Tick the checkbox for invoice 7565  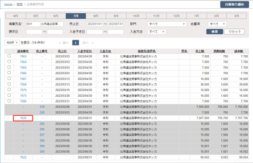pyautogui.click(x=9, y=67)
